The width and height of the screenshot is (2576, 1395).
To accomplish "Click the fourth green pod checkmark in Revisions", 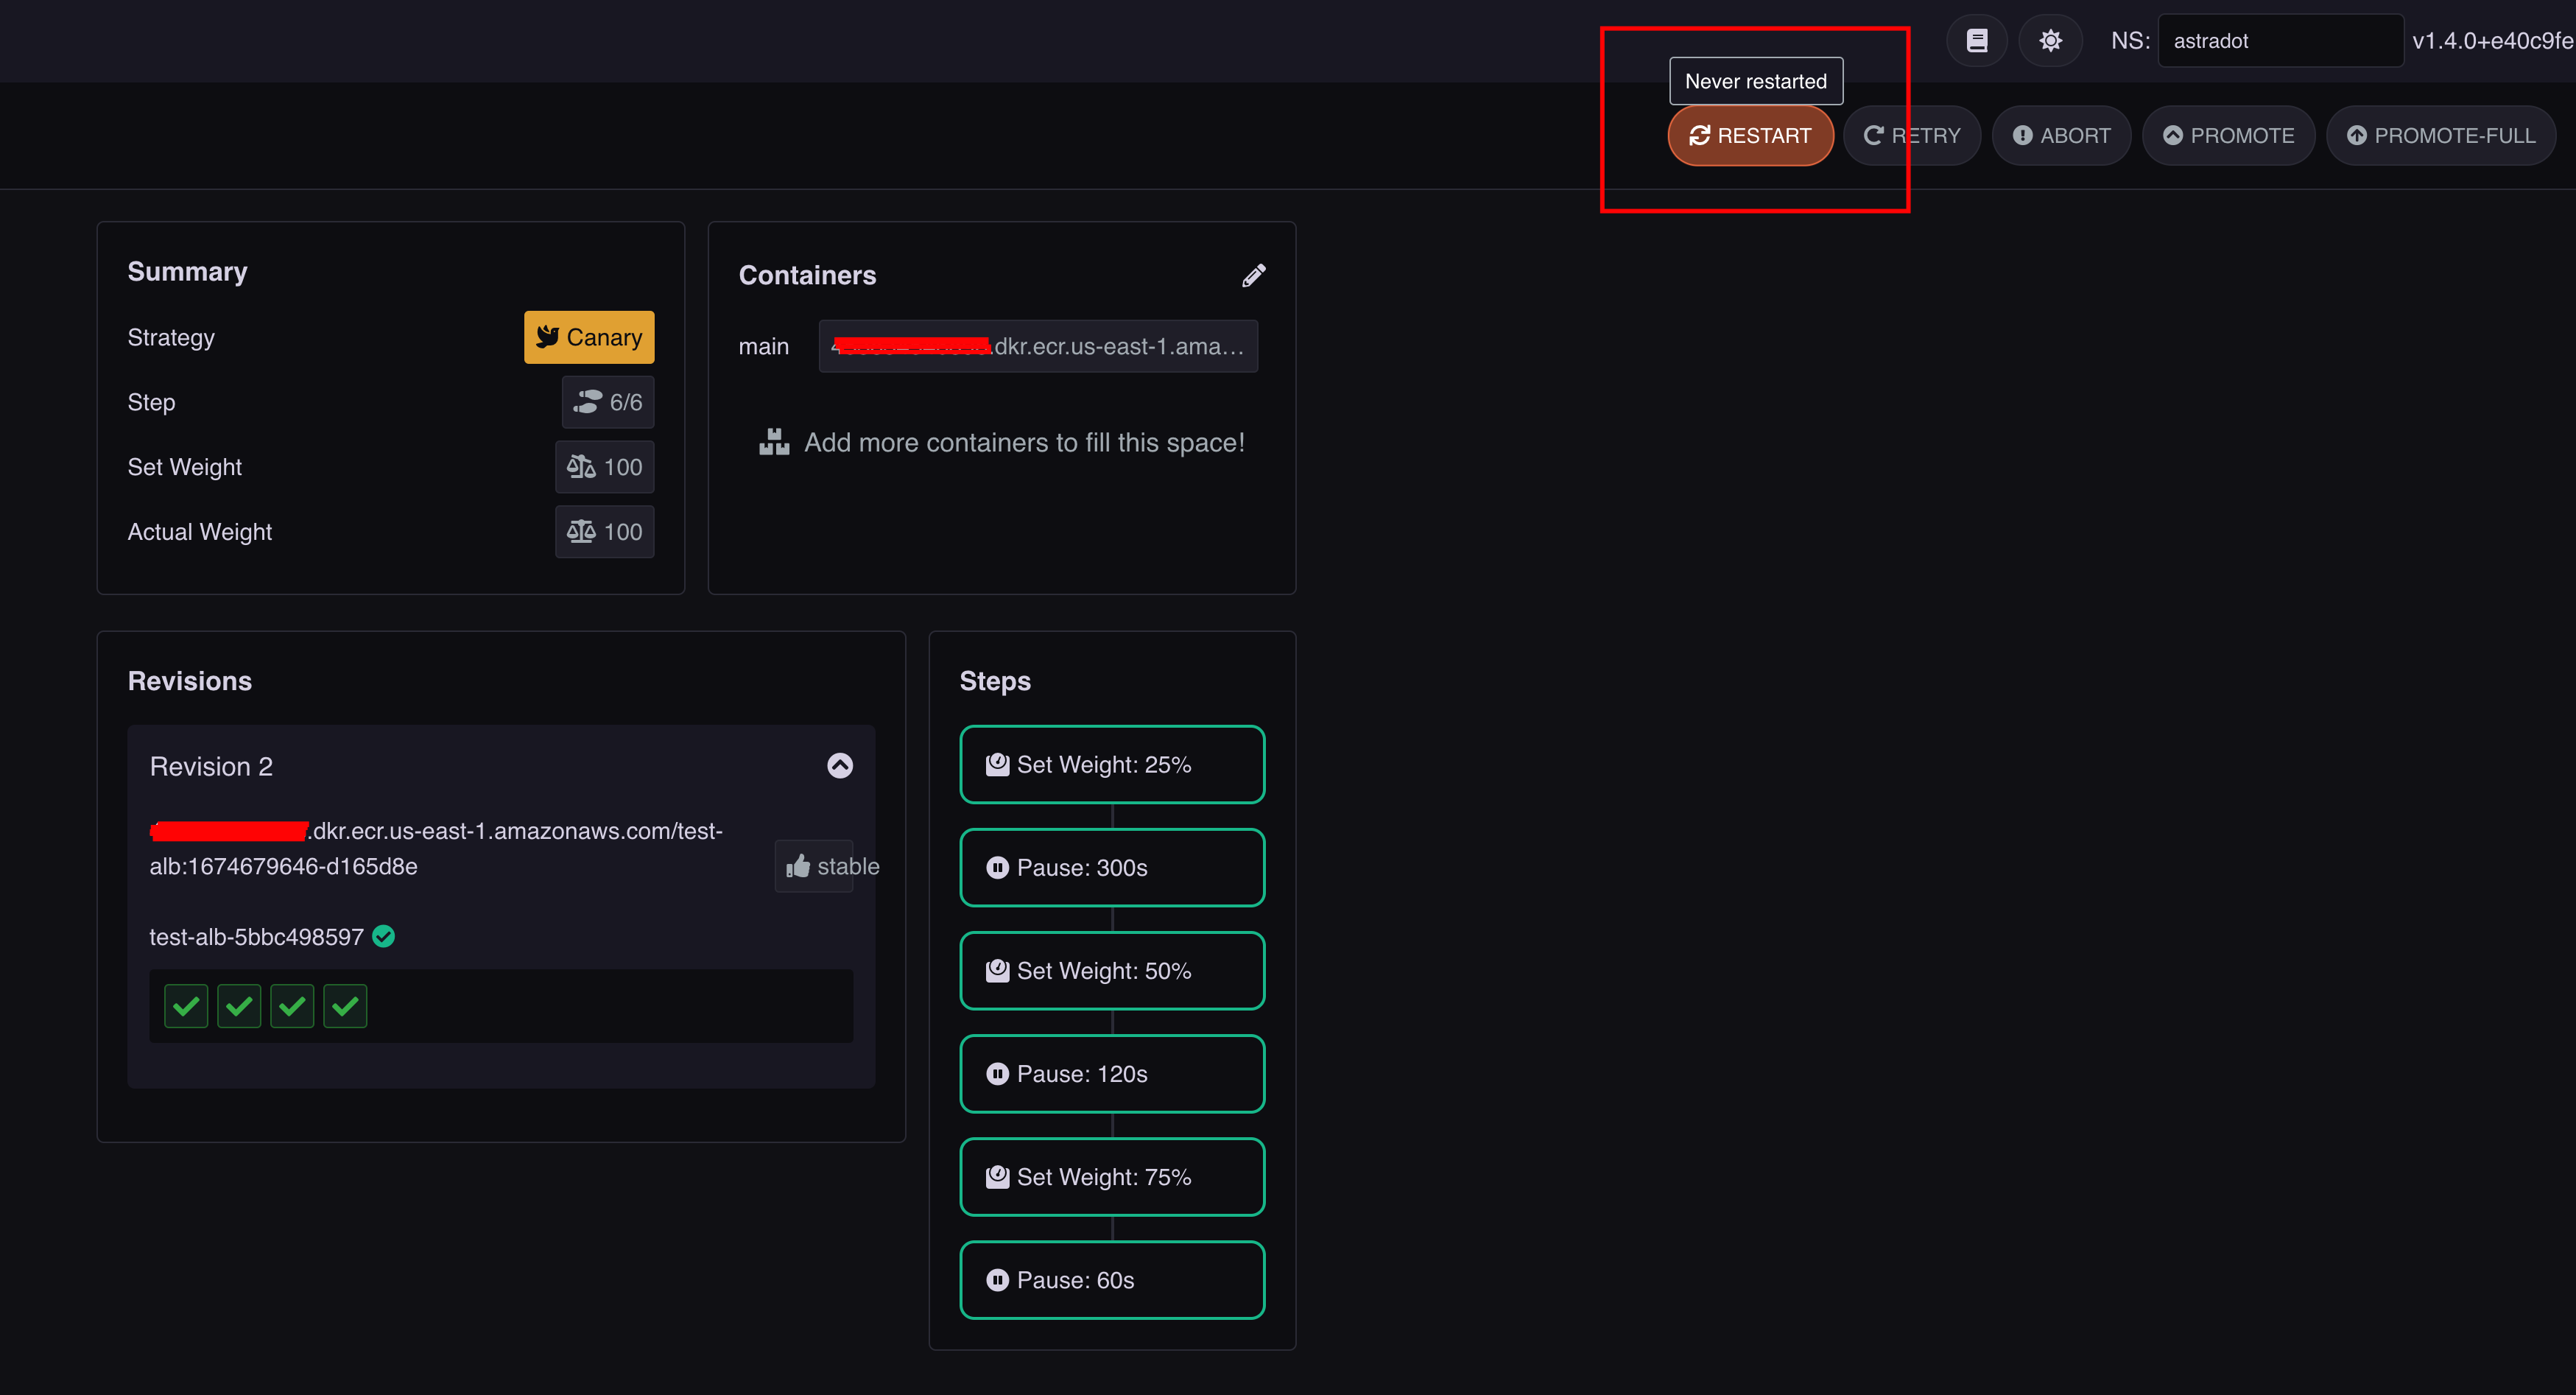I will click(345, 1005).
